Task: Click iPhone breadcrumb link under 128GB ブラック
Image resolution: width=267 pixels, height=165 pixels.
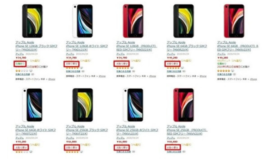Action: coord(52,79)
